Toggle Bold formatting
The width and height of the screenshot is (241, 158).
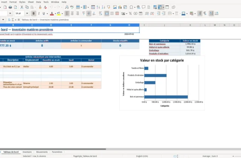coord(34,14)
